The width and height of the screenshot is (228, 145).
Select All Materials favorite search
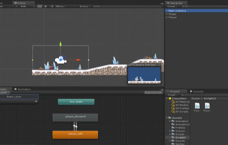[181, 102]
